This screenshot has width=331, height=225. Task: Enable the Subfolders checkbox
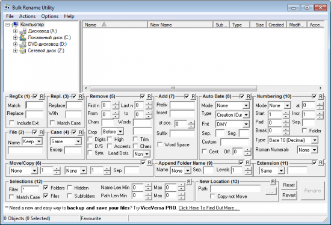[69, 196]
